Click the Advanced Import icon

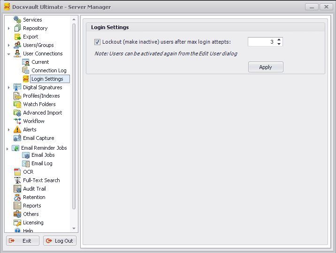pos(17,113)
